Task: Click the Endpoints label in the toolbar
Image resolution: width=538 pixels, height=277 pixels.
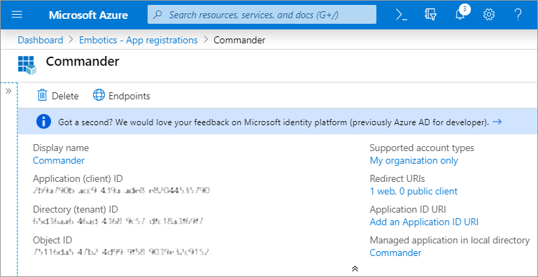Action: pos(129,96)
